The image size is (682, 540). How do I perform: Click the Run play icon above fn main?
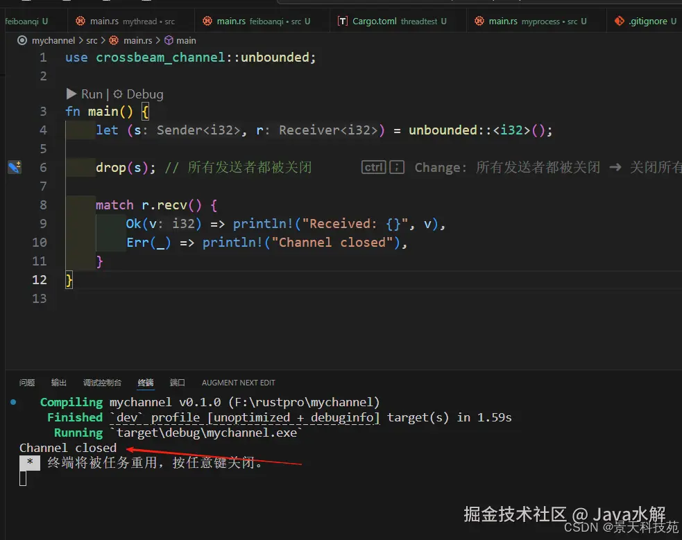[x=71, y=94]
